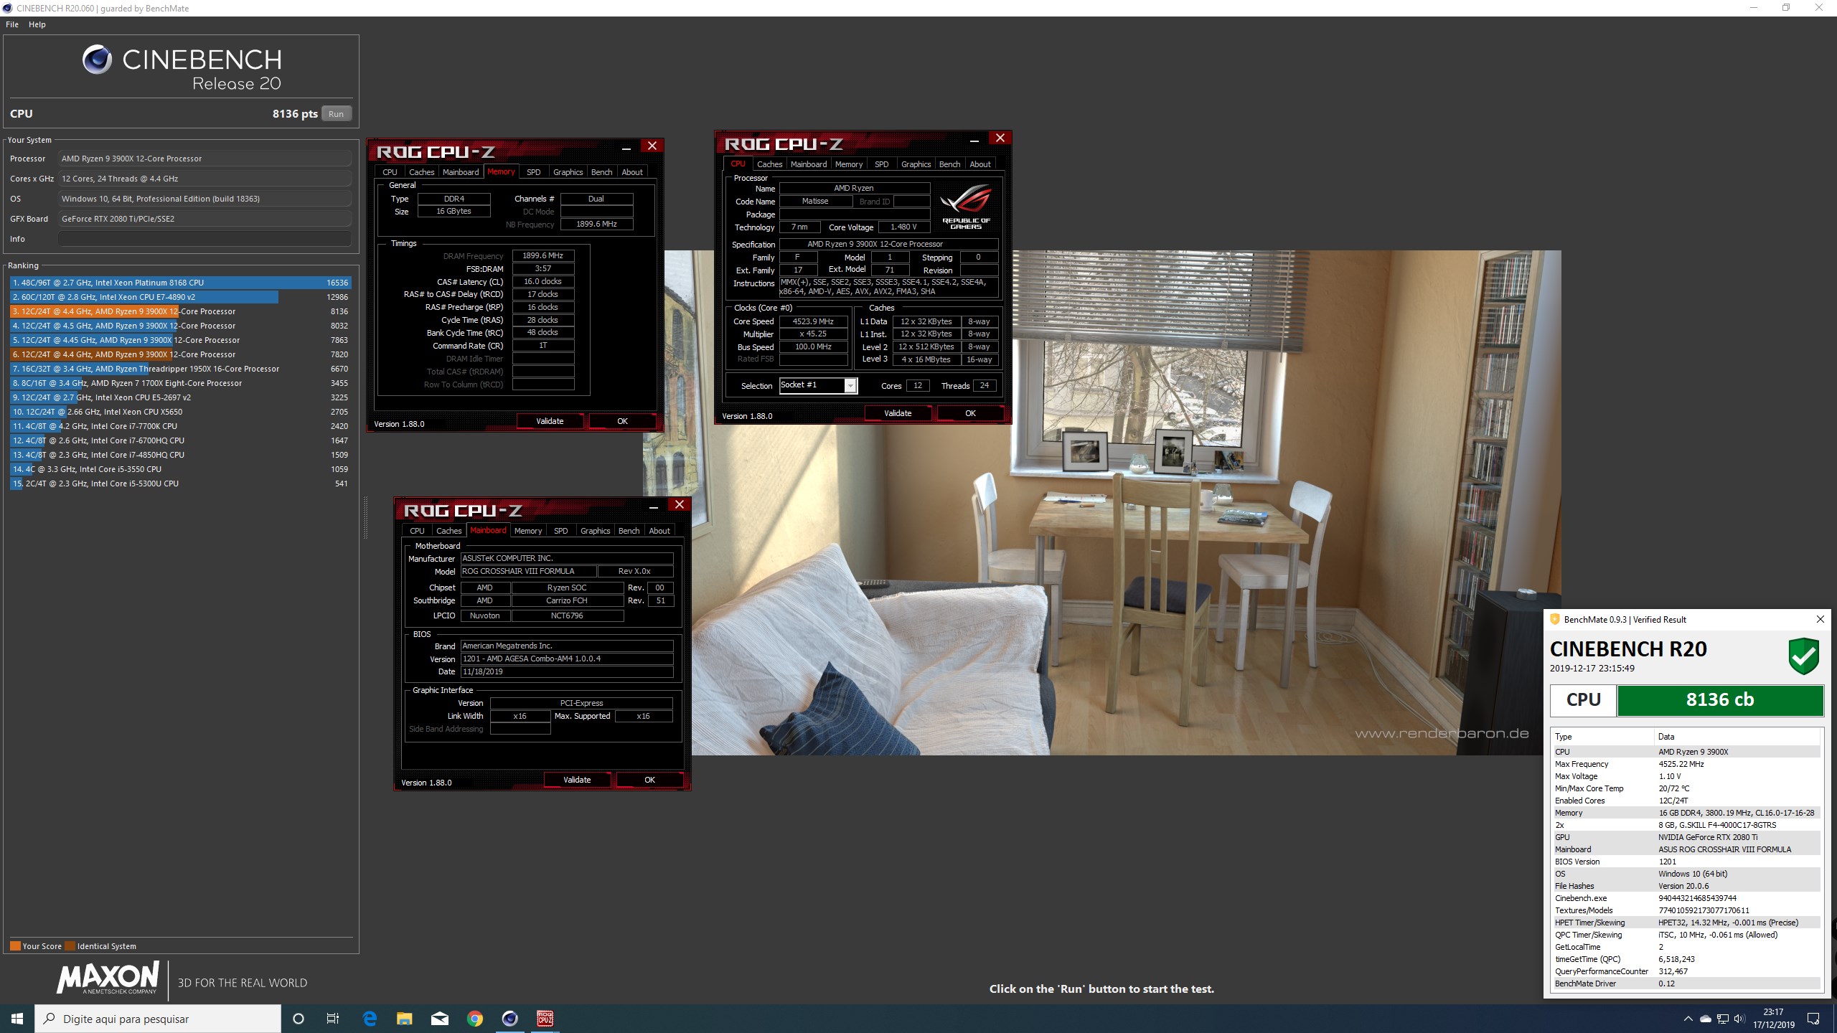The width and height of the screenshot is (1837, 1033).
Task: Open About tab in Memory CPU-Z window
Action: tap(632, 172)
